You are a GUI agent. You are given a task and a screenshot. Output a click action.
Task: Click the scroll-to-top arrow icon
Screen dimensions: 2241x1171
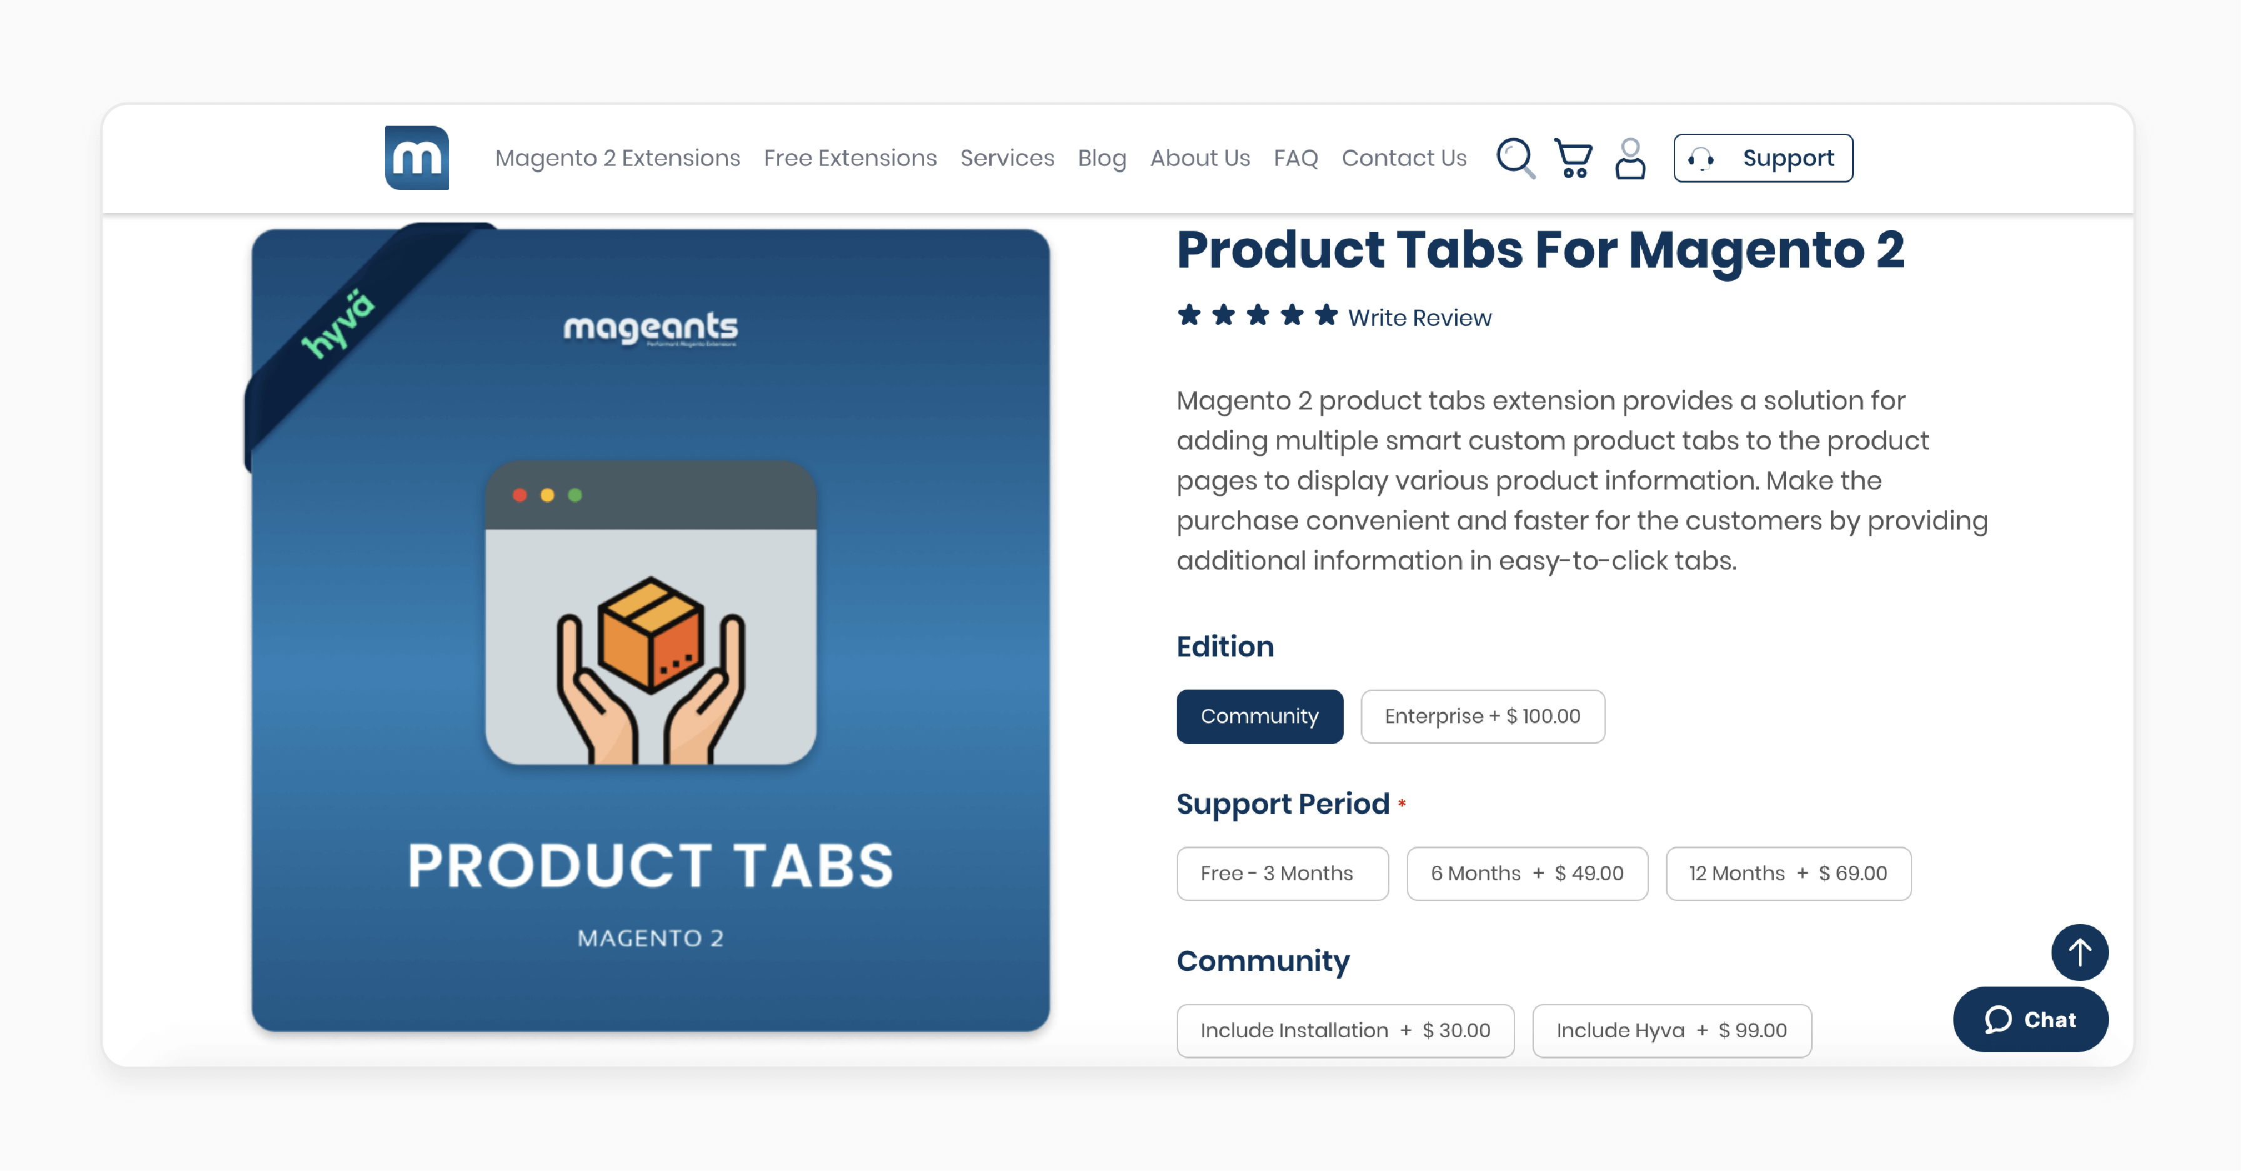click(2081, 952)
